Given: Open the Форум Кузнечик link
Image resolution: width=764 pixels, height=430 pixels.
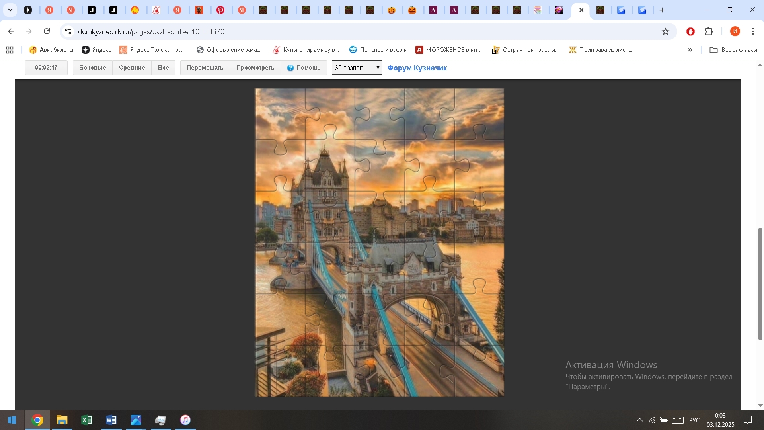Looking at the screenshot, I should [x=417, y=68].
